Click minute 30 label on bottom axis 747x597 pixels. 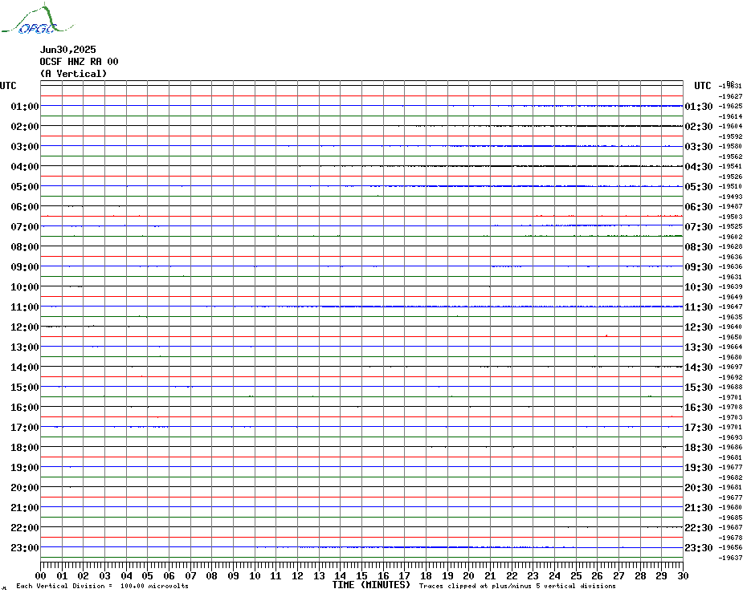pos(683,576)
